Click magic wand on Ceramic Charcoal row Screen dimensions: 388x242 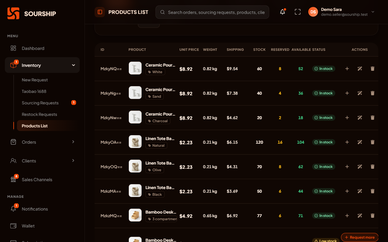pyautogui.click(x=360, y=118)
